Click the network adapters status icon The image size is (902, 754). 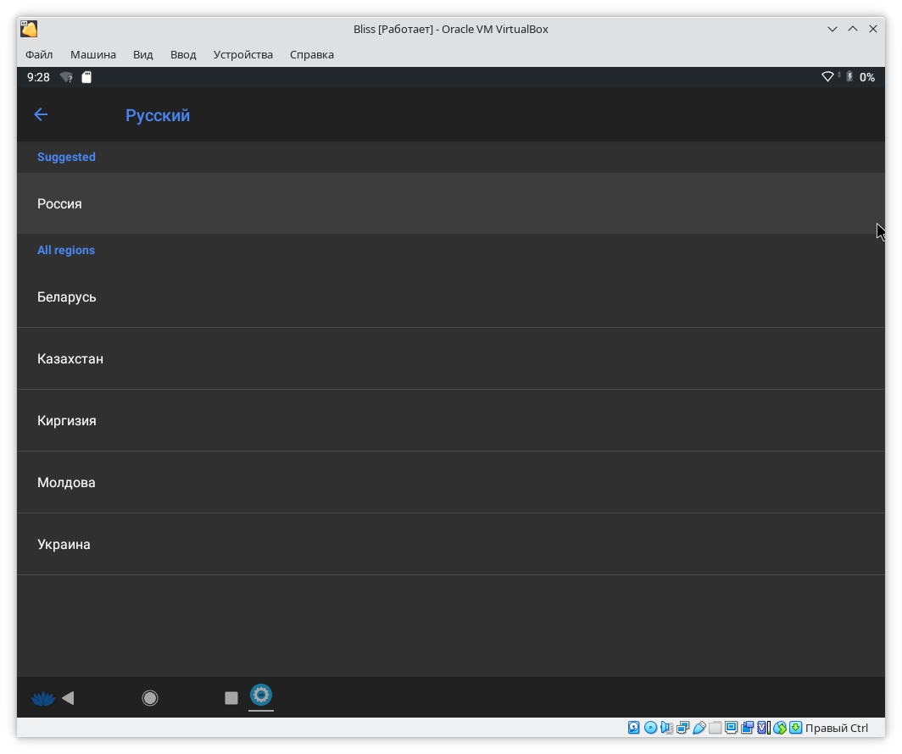click(x=682, y=728)
